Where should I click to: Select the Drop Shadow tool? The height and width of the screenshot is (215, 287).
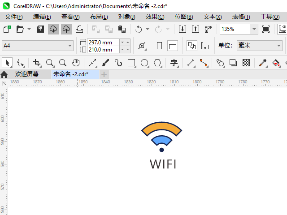point(233,63)
